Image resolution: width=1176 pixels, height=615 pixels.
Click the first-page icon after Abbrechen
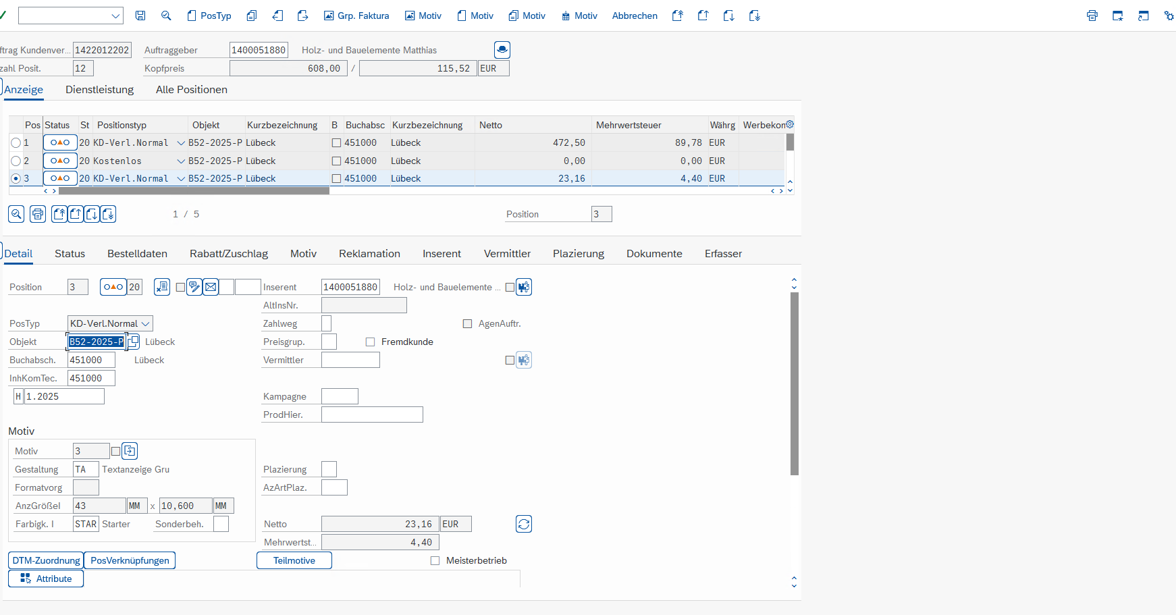coord(678,16)
